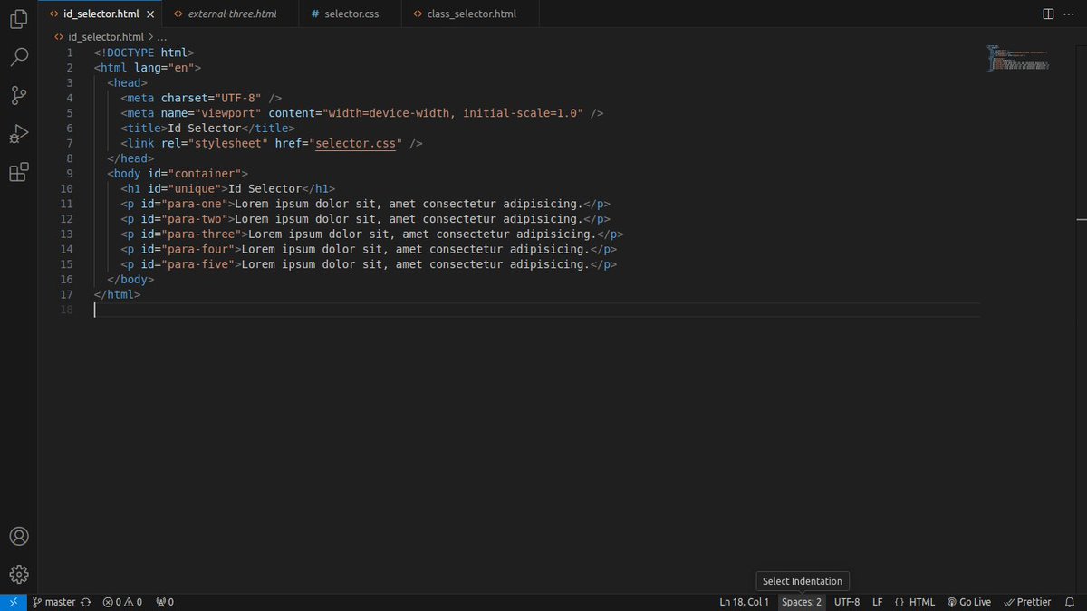1087x611 pixels.
Task: Select end of line sequence LF
Action: (x=878, y=602)
